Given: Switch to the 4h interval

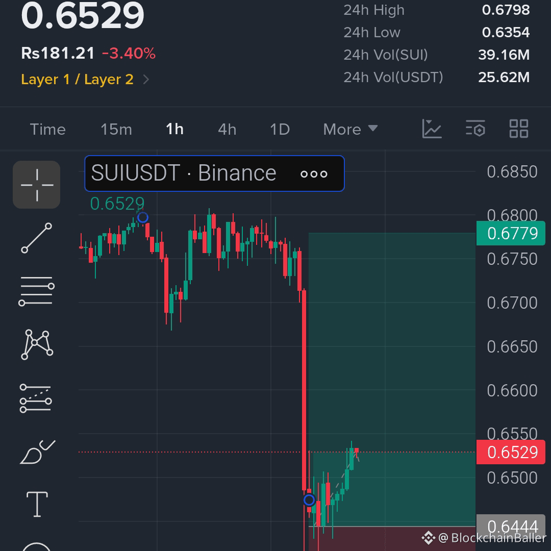Looking at the screenshot, I should (227, 129).
